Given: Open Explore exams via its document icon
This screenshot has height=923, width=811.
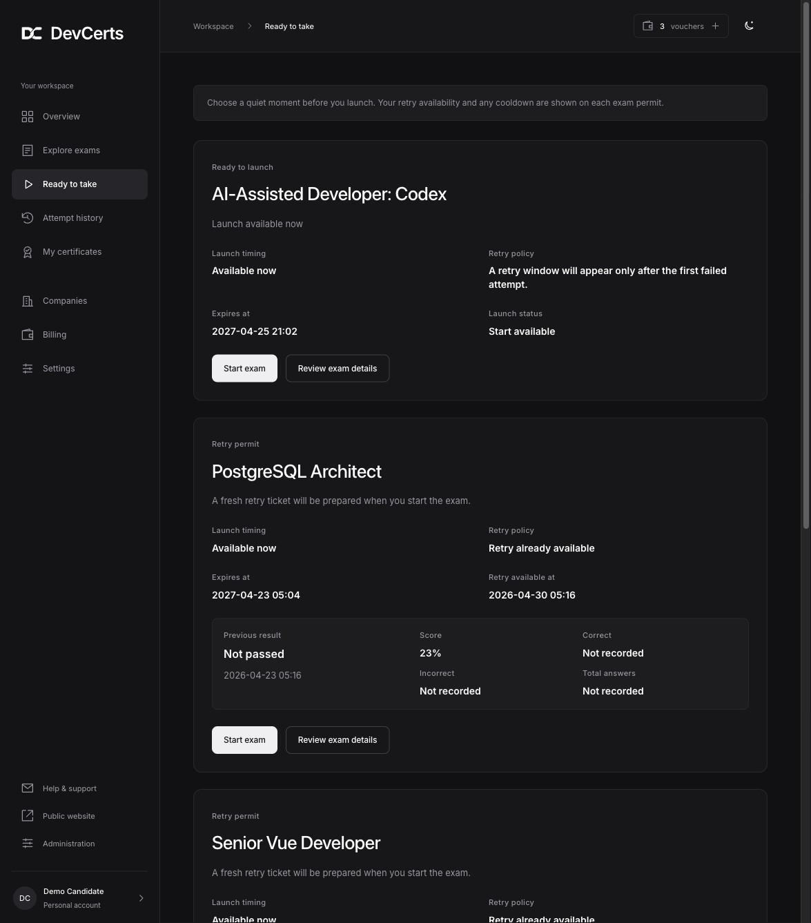Looking at the screenshot, I should [28, 150].
